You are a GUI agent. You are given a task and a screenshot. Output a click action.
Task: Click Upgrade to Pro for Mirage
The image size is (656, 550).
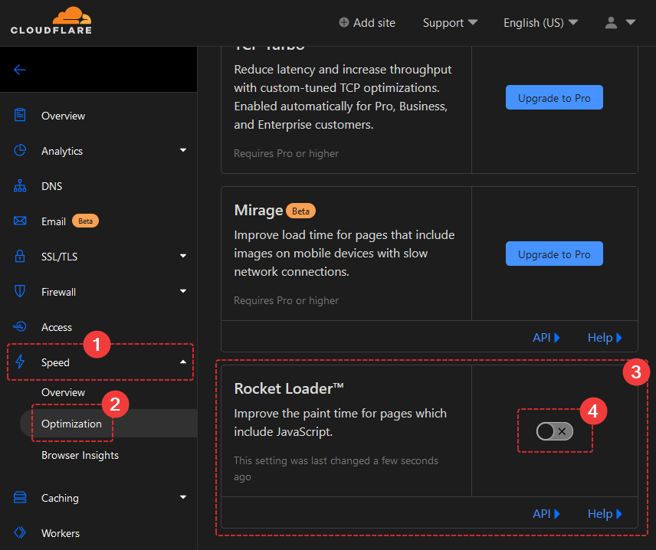click(554, 254)
